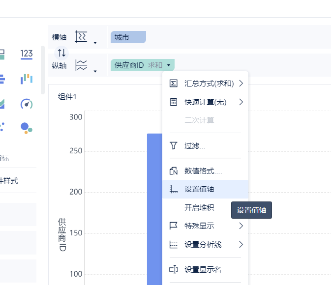Click 设置显示名 menu option
Screen dimensions: 331x285
203,269
